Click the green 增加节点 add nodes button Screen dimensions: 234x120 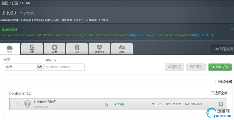[x=220, y=67]
